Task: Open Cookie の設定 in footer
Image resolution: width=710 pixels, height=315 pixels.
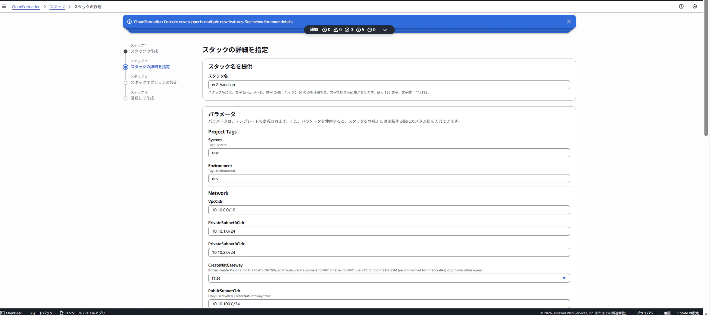Action: [688, 313]
